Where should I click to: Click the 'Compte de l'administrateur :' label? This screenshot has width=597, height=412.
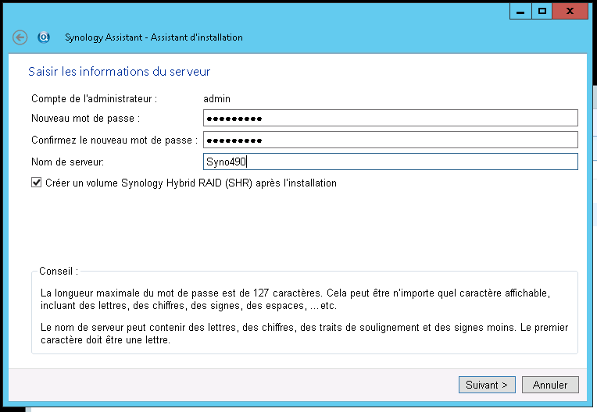[94, 99]
